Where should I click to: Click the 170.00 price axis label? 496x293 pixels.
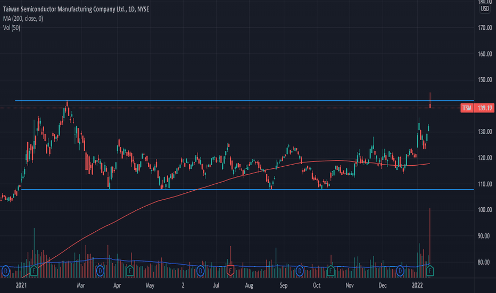click(x=485, y=28)
